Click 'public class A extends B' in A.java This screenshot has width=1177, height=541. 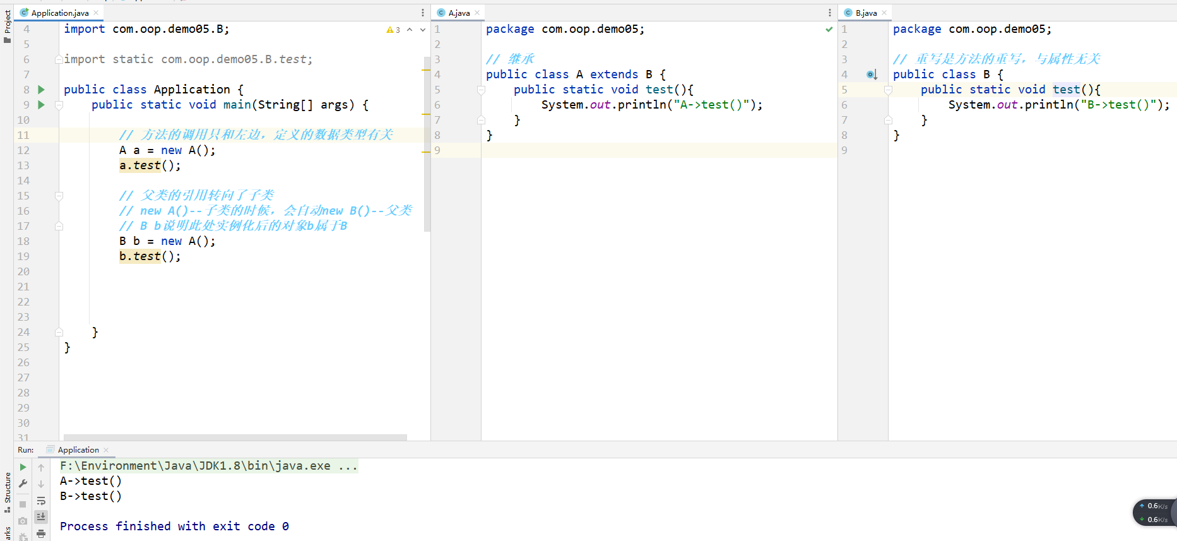pos(569,74)
